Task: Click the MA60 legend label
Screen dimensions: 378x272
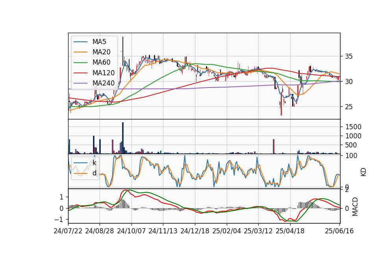Action: pos(101,63)
